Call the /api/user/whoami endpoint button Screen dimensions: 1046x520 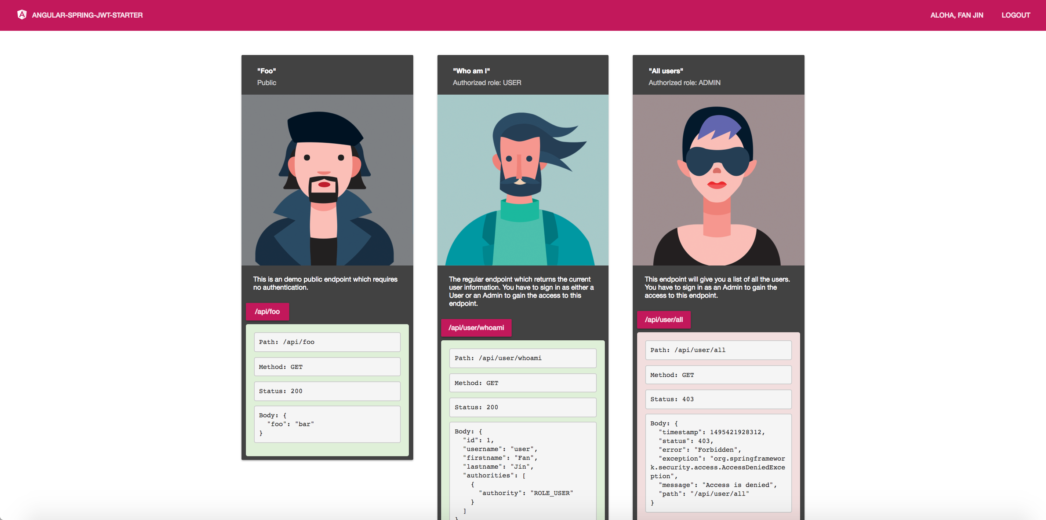tap(476, 327)
